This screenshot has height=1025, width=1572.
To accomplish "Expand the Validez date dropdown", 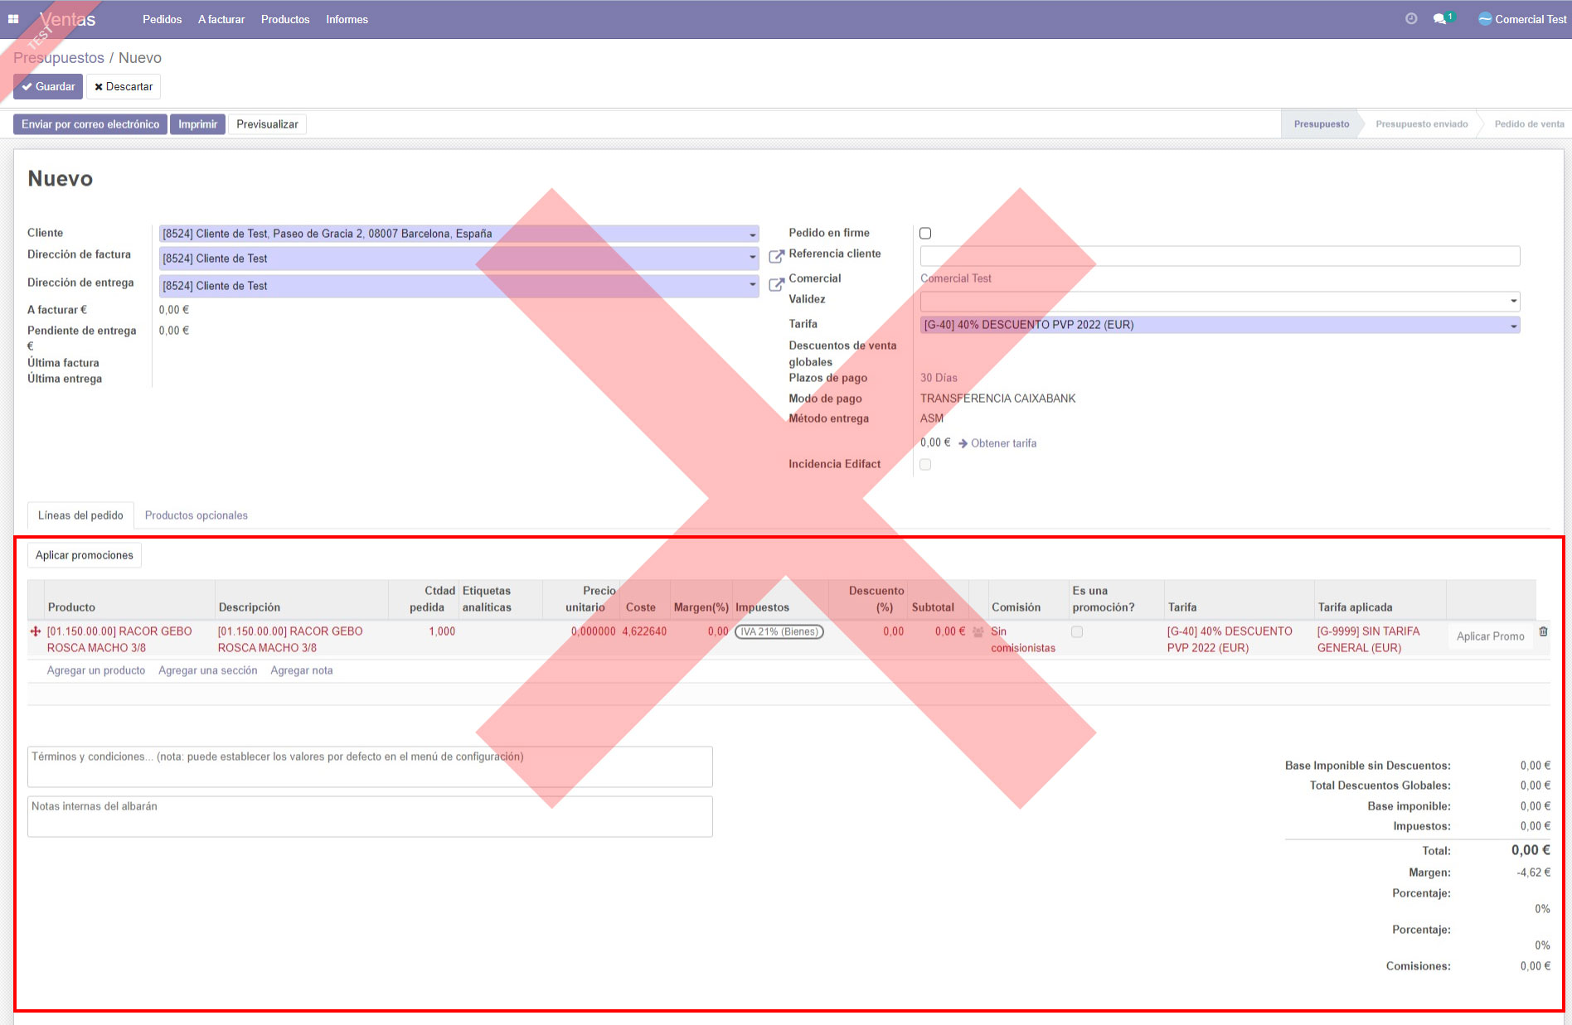I will coord(1513,302).
